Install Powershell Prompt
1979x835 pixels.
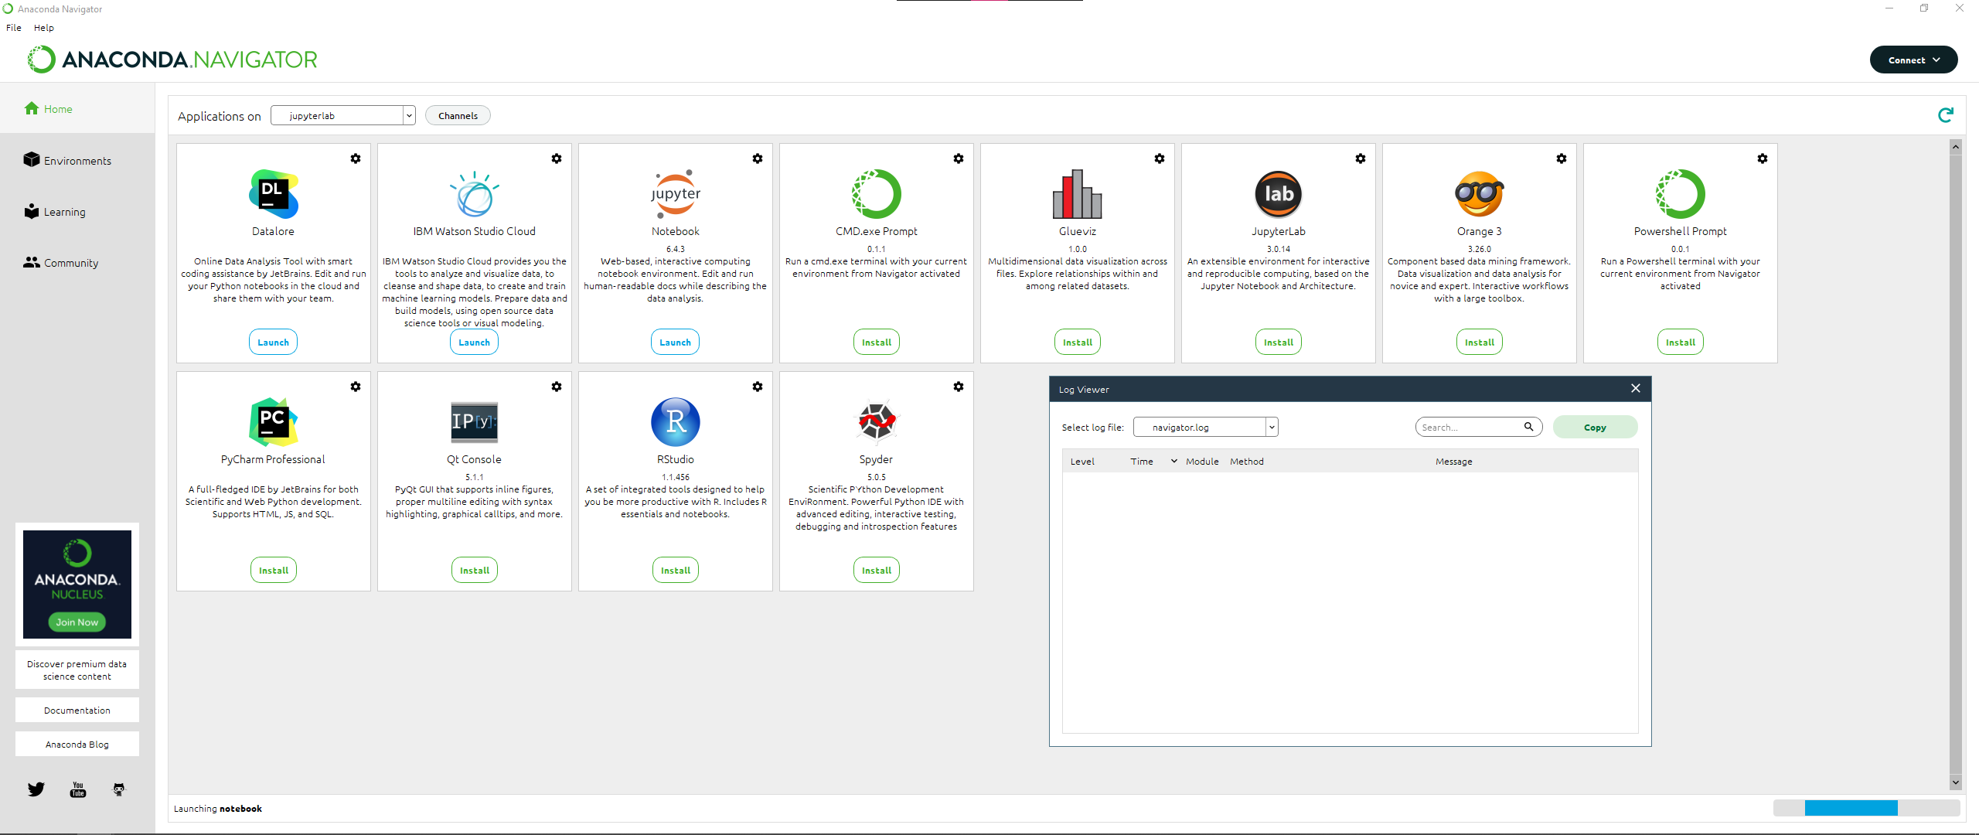coord(1681,343)
